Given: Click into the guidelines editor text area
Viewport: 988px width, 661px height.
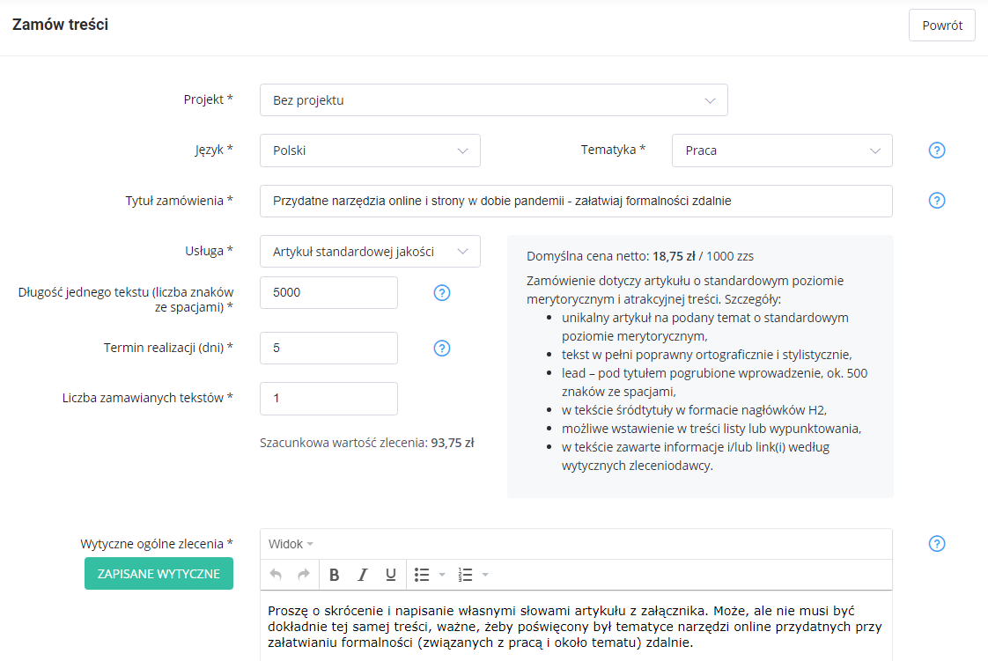Looking at the screenshot, I should point(576,627).
